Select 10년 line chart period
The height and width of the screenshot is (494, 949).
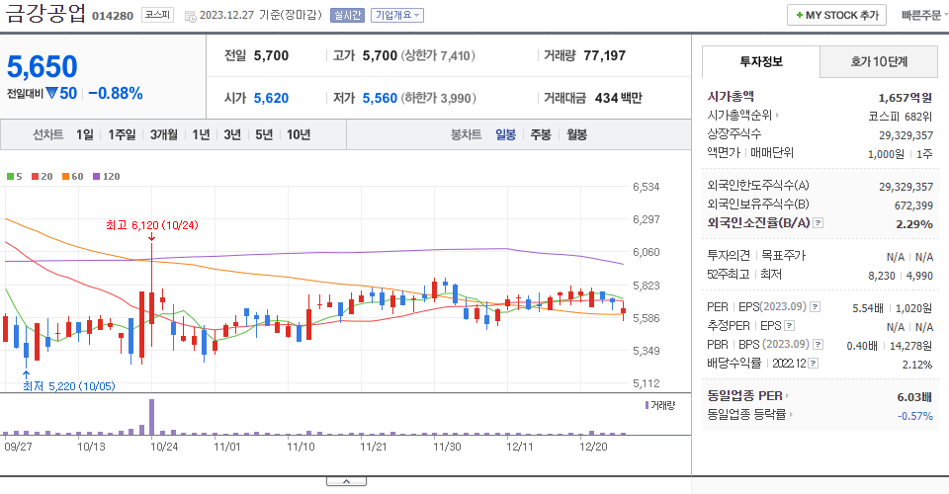[x=299, y=134]
